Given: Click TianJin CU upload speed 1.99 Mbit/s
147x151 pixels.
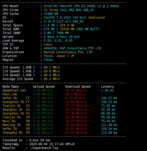Looking at the screenshot, I should (x=43, y=106).
